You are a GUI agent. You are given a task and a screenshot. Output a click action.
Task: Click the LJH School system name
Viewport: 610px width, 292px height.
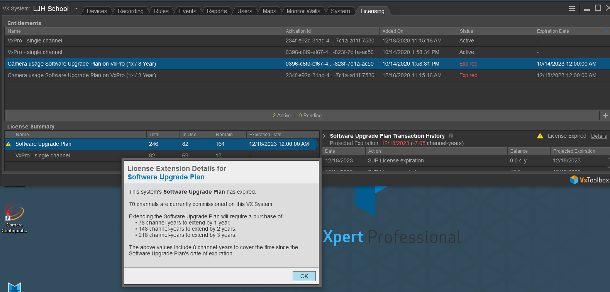(x=51, y=8)
